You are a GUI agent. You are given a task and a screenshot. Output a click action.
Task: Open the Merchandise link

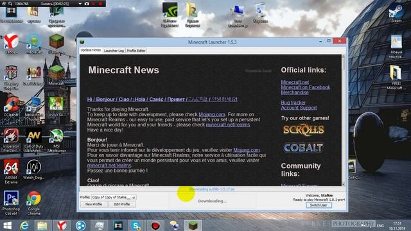(x=295, y=92)
